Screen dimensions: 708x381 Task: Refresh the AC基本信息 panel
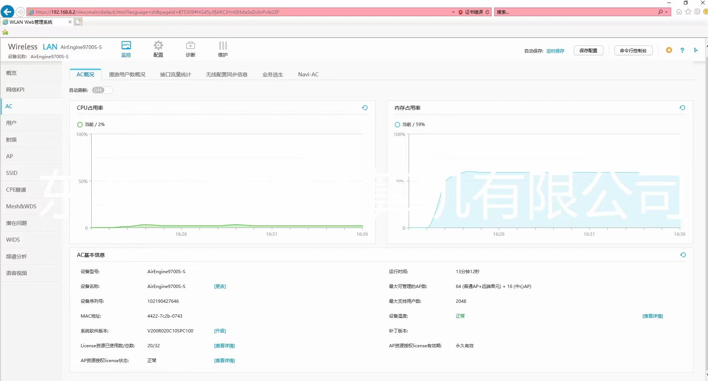pos(683,255)
